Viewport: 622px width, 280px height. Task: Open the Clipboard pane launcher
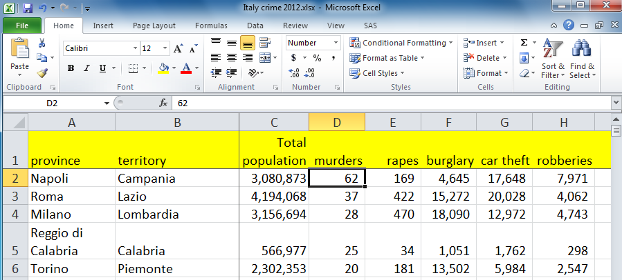point(53,87)
